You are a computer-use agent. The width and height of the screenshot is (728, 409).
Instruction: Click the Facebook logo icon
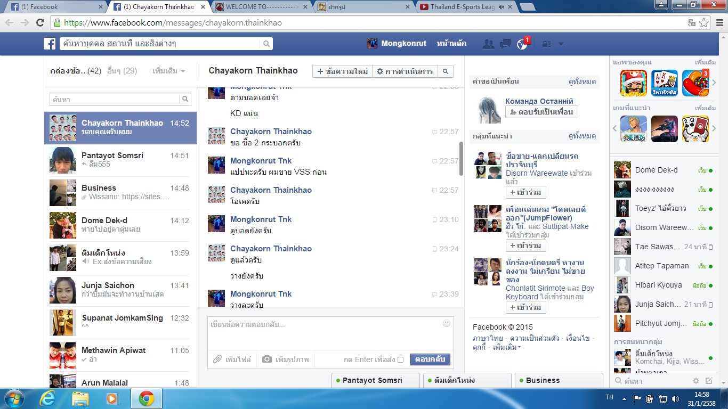coord(50,44)
